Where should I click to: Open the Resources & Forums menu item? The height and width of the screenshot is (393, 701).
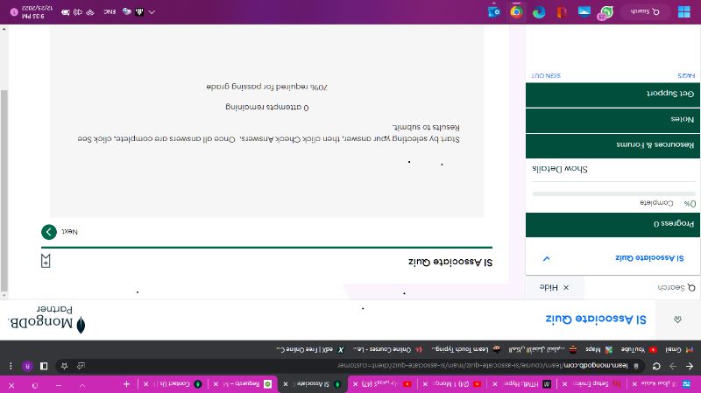click(x=613, y=144)
